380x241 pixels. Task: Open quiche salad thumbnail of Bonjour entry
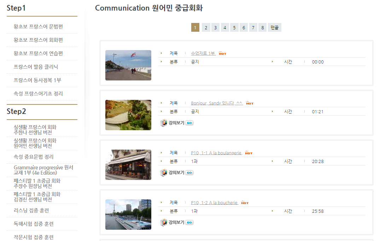point(128,115)
